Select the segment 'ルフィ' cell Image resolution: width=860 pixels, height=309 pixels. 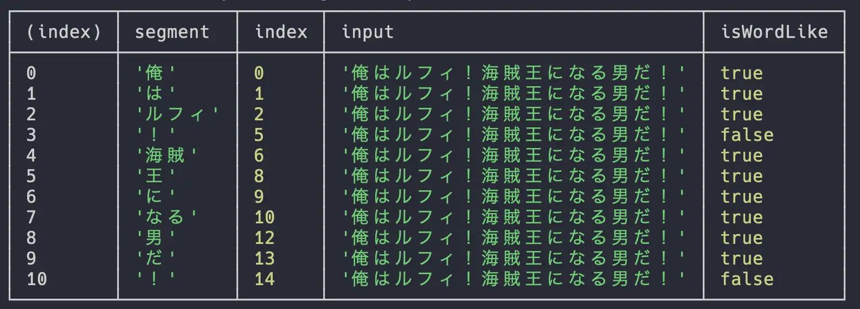[177, 114]
